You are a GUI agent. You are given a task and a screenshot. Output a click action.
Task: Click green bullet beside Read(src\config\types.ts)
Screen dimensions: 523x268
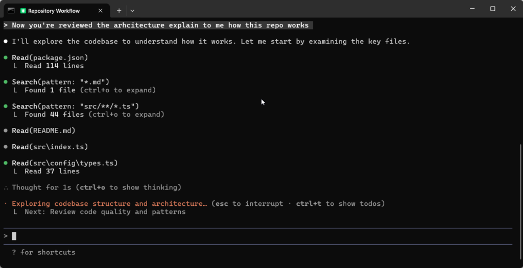pos(6,164)
